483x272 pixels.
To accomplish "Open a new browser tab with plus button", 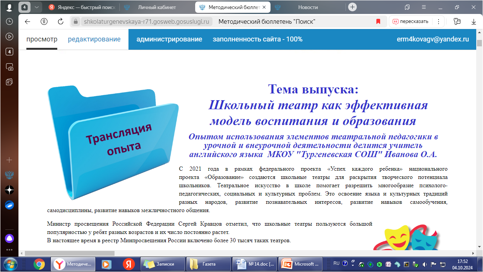I will [x=353, y=7].
